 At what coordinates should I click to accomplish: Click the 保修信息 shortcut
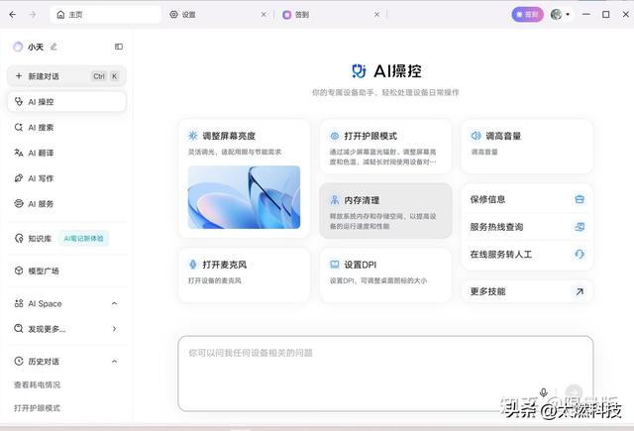coord(526,199)
